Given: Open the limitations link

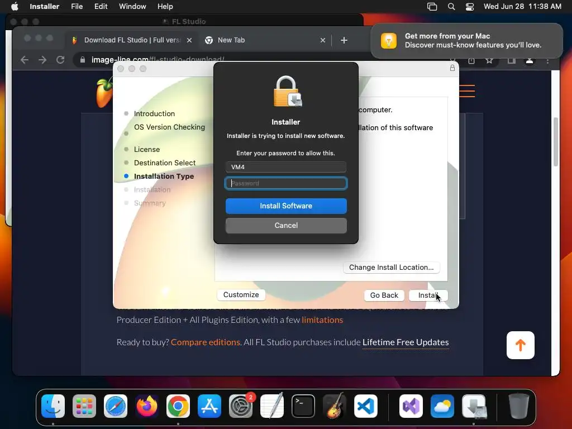Looking at the screenshot, I should (x=322, y=320).
